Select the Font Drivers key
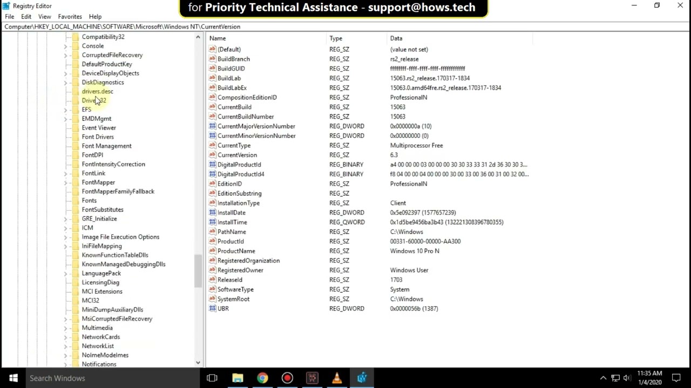Viewport: 691px width, 388px height. 98,137
